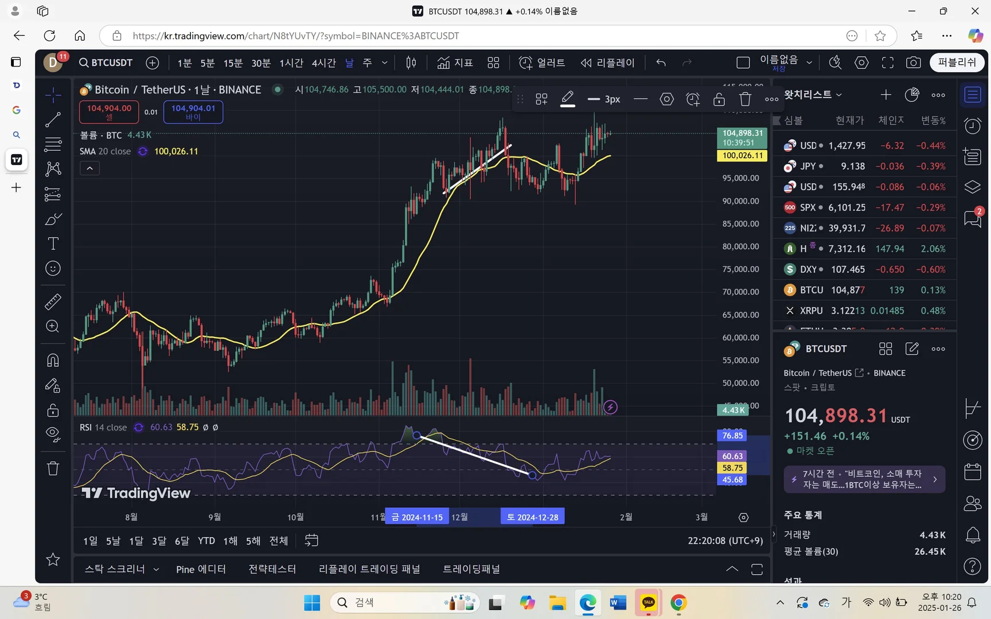This screenshot has height=619, width=991.
Task: Switch to the Pine 에디터 tab
Action: coord(201,569)
